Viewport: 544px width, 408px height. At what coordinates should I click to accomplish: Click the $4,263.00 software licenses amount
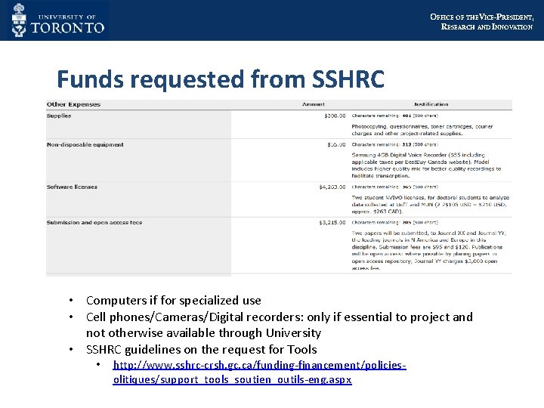(332, 187)
